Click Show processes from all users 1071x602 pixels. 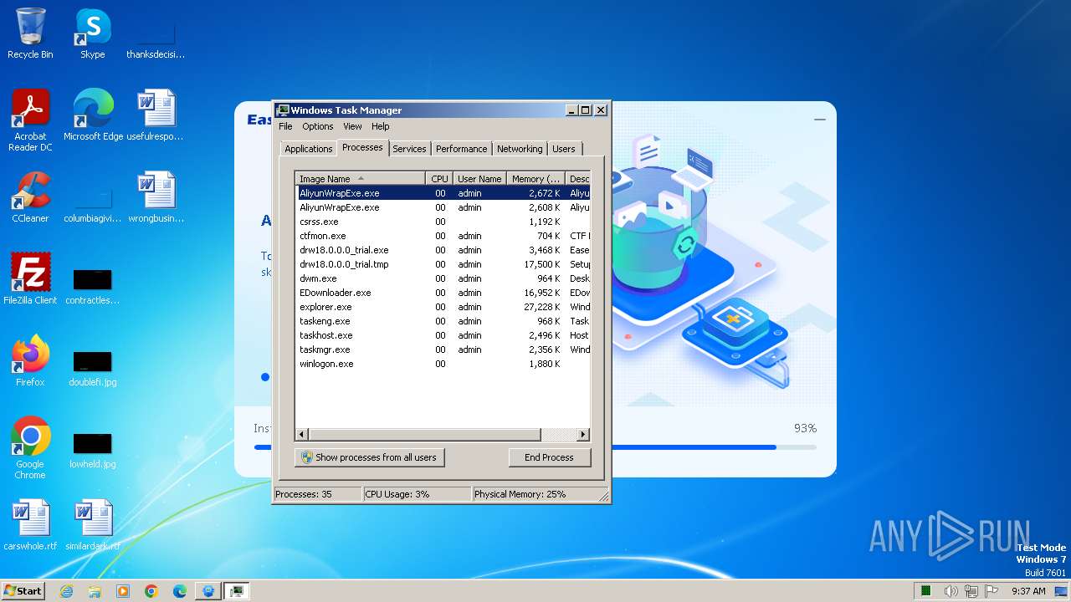pyautogui.click(x=369, y=457)
